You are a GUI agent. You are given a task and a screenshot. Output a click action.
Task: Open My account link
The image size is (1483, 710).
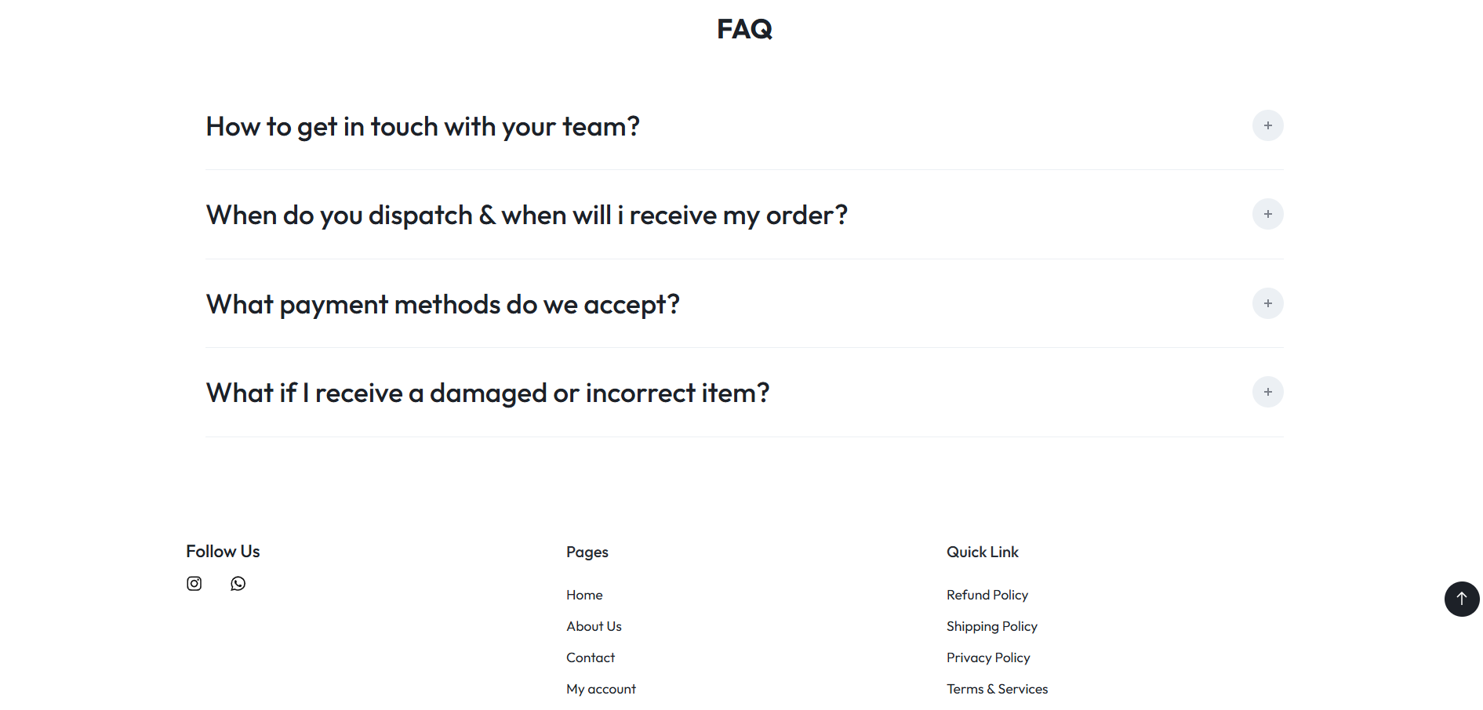(601, 689)
